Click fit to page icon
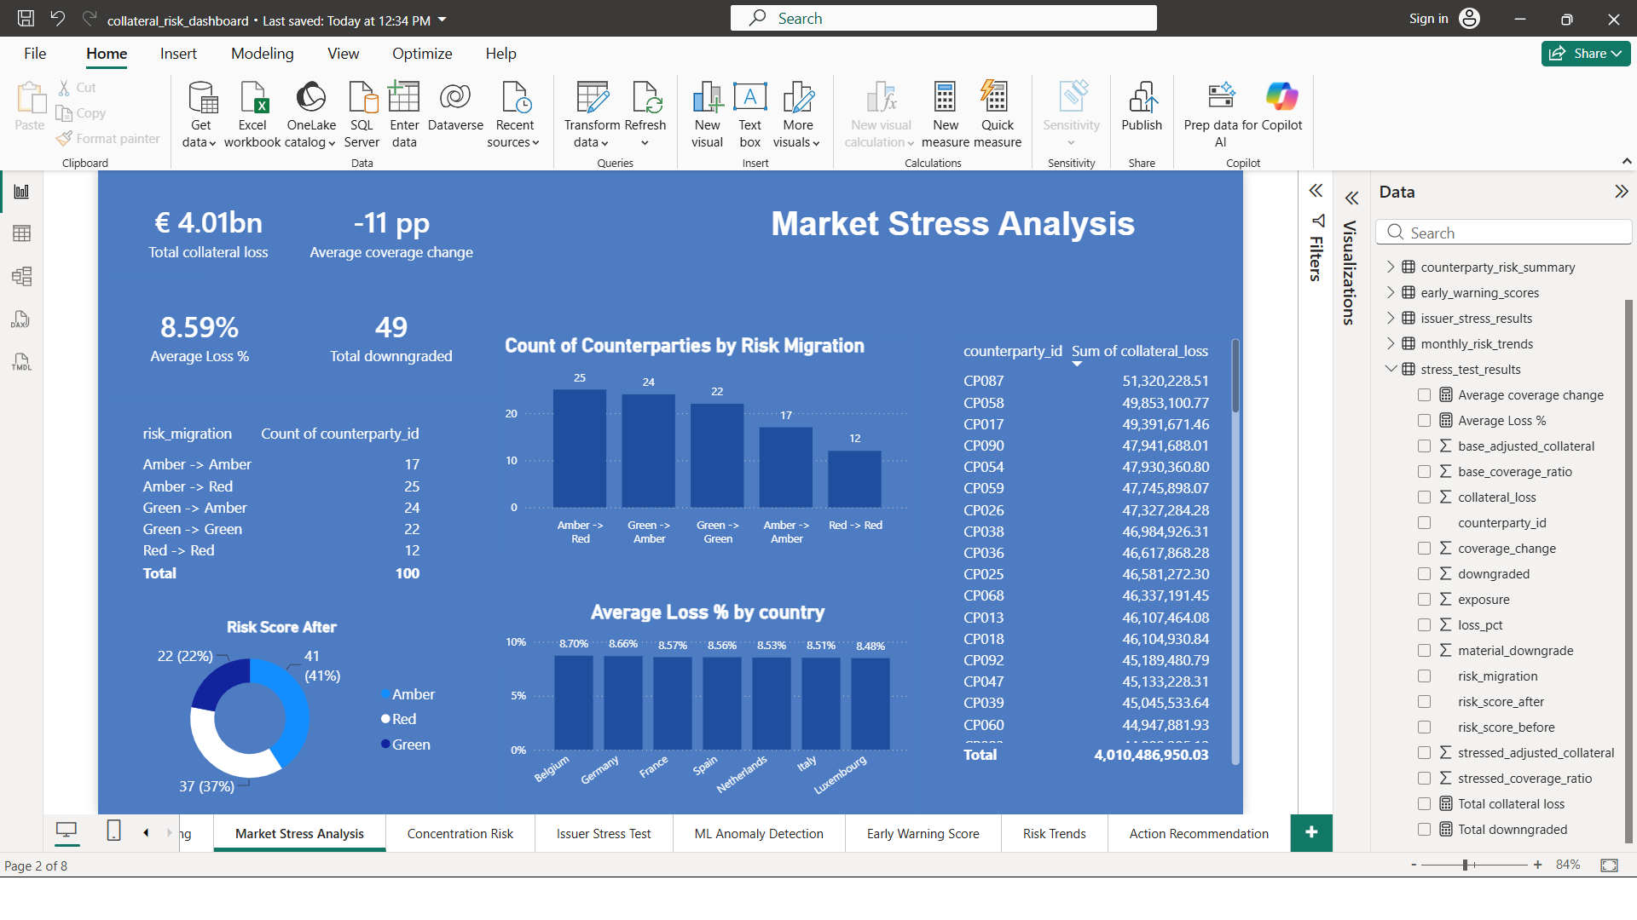 (x=1609, y=865)
